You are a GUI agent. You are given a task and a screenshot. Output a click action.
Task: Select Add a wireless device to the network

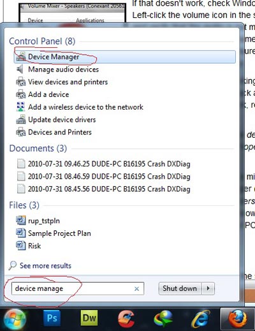tap(85, 107)
